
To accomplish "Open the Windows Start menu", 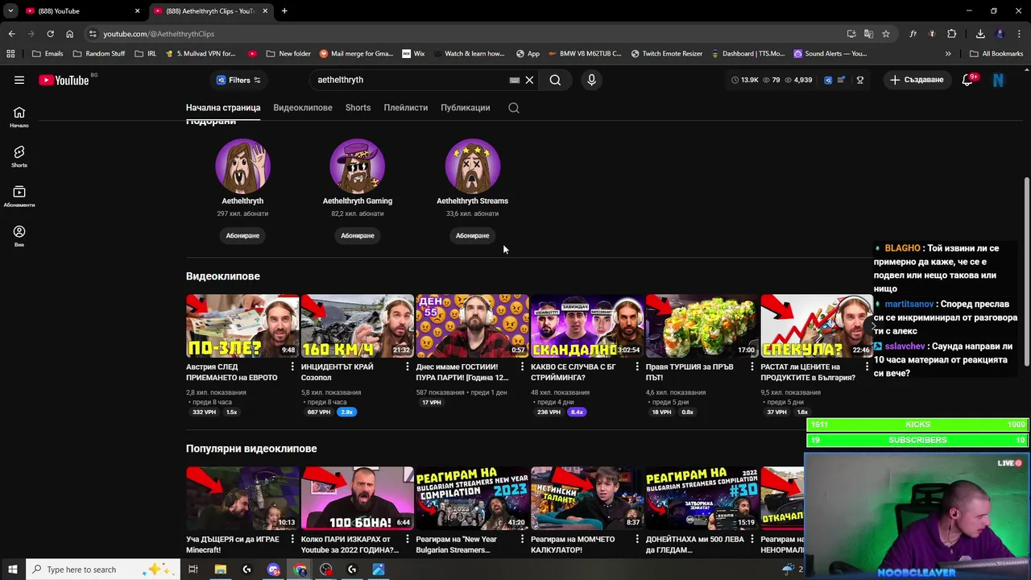I will (12, 570).
